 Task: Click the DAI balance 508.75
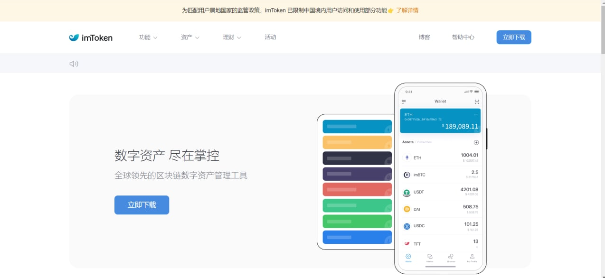[471, 207]
